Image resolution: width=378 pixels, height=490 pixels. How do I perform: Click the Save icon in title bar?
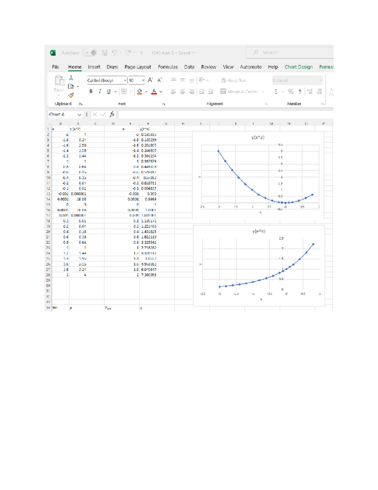click(x=105, y=53)
